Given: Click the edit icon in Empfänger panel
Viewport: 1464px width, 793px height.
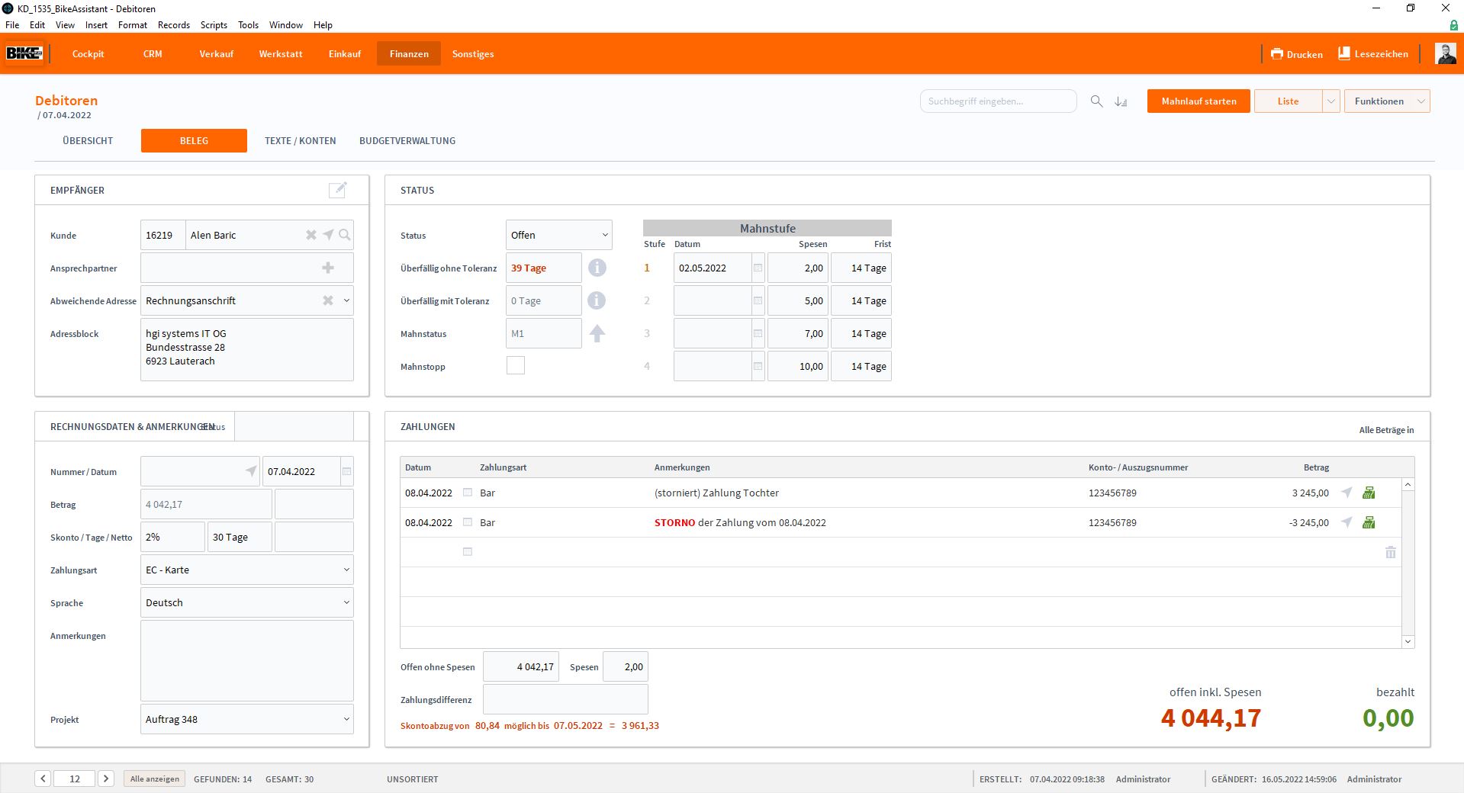Looking at the screenshot, I should 337,190.
